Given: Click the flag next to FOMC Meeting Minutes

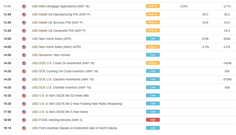Looking at the screenshot, I should pos(24,120).
